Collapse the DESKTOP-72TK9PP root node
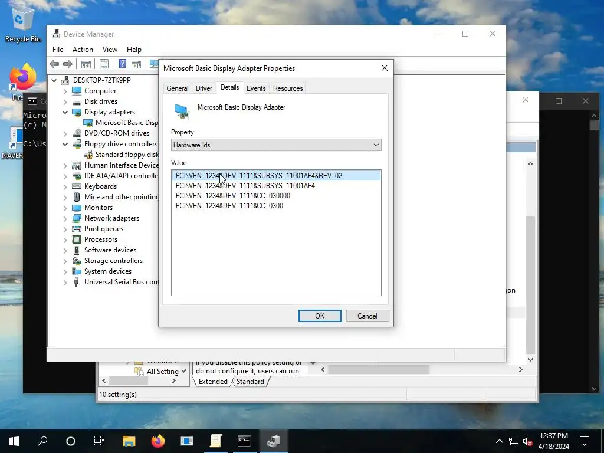Viewport: 604px width, 453px height. point(54,80)
